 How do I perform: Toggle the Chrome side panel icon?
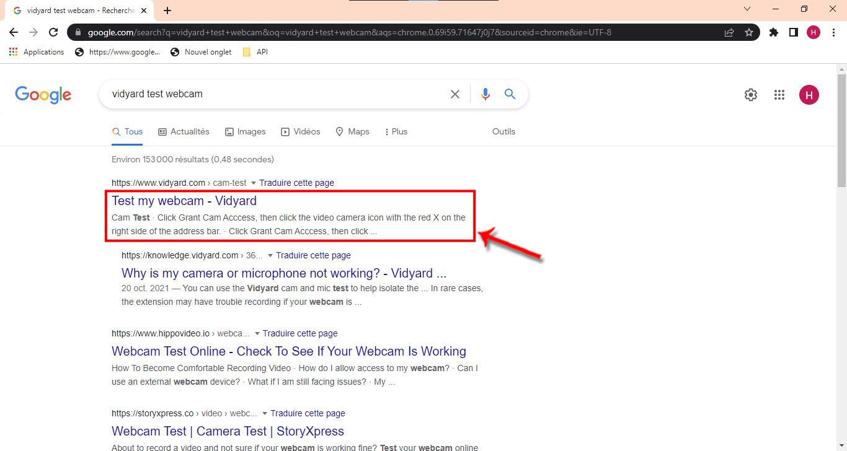coord(794,32)
